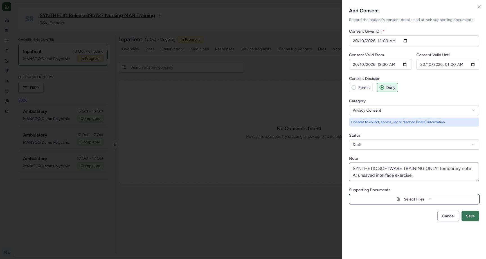Image resolution: width=486 pixels, height=259 pixels.
Task: Open calendar picker for Consent Valid Until
Action: tap(473, 64)
